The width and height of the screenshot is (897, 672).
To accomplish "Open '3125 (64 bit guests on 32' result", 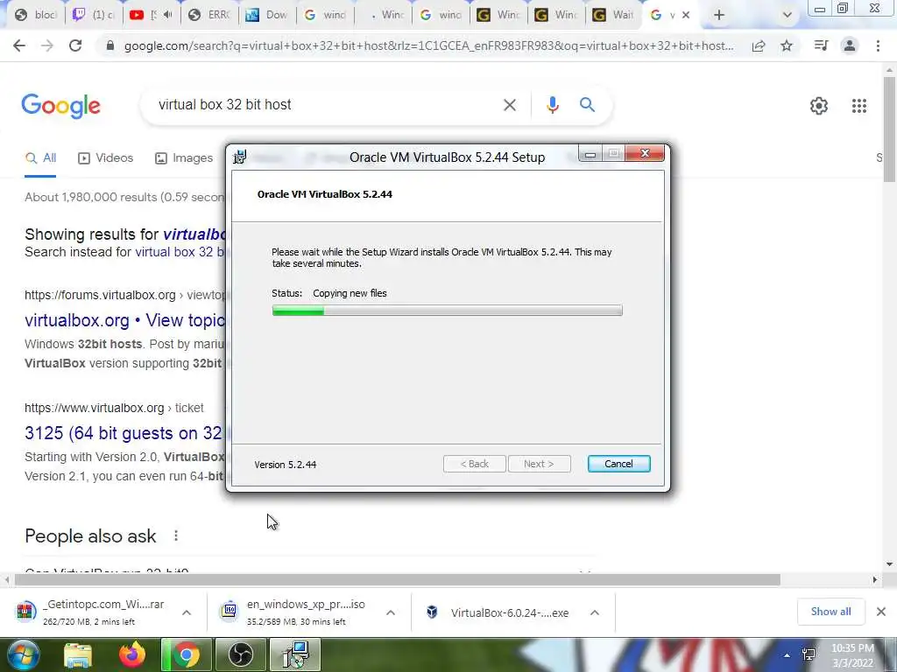I will (x=124, y=433).
